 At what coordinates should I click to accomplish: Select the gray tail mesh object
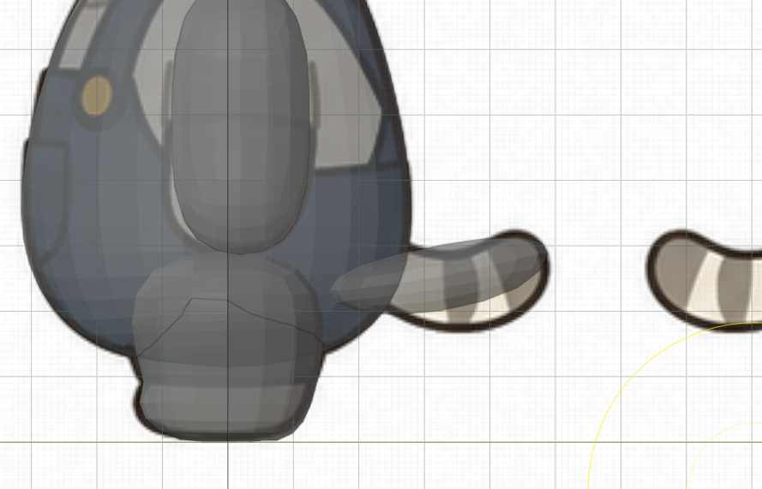(x=439, y=275)
